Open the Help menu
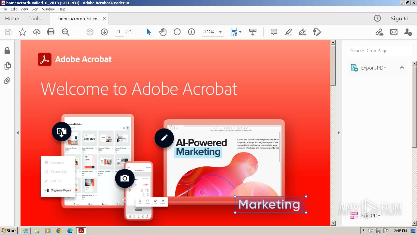This screenshot has height=235, width=417. point(62,9)
